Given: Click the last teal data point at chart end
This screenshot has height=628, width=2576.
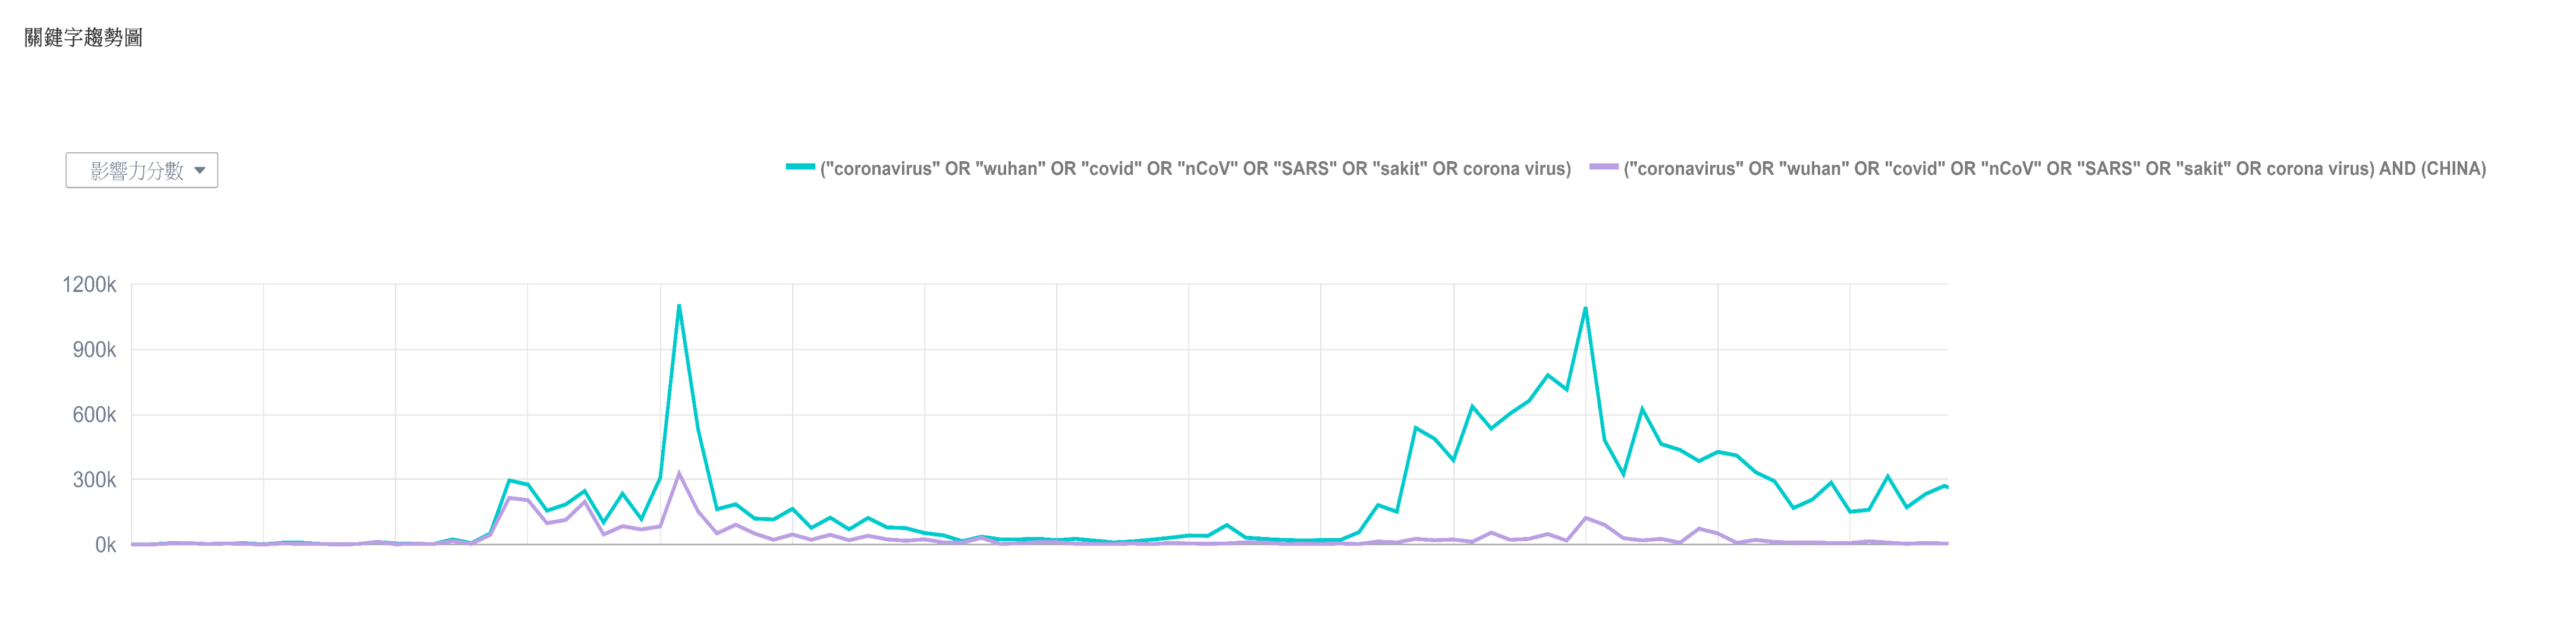Looking at the screenshot, I should pos(1946,486).
